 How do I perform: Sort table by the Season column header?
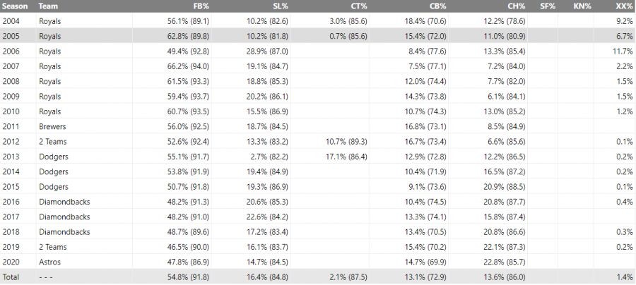coord(14,5)
